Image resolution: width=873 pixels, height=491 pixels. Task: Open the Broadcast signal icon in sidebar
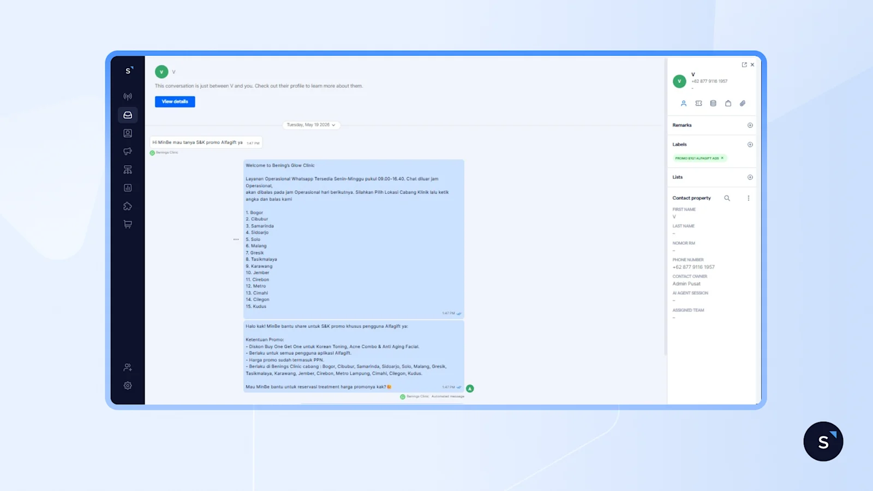point(128,97)
